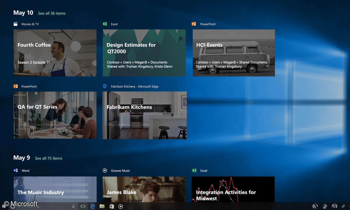Click the May 10 date heading
Image resolution: width=350 pixels, height=210 pixels.
click(x=23, y=13)
